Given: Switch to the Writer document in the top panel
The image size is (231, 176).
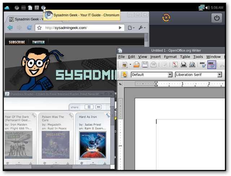Looking at the screenshot, I should (x=30, y=8).
